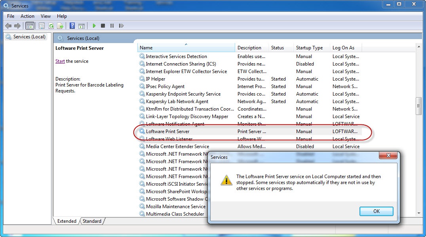Open the Action menu
Screen dimensions: 426x237
click(x=27, y=16)
